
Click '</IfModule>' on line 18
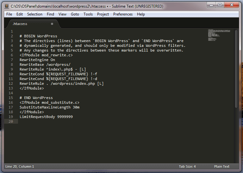pyautogui.click(x=32, y=112)
